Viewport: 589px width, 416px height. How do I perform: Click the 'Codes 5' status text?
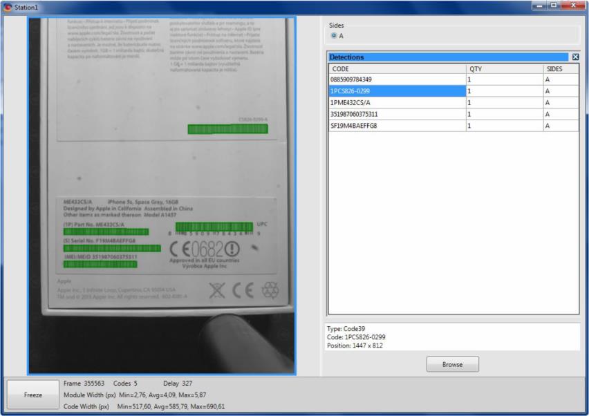[x=125, y=384]
